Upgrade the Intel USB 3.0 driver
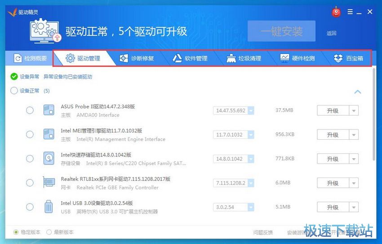 tap(333, 207)
